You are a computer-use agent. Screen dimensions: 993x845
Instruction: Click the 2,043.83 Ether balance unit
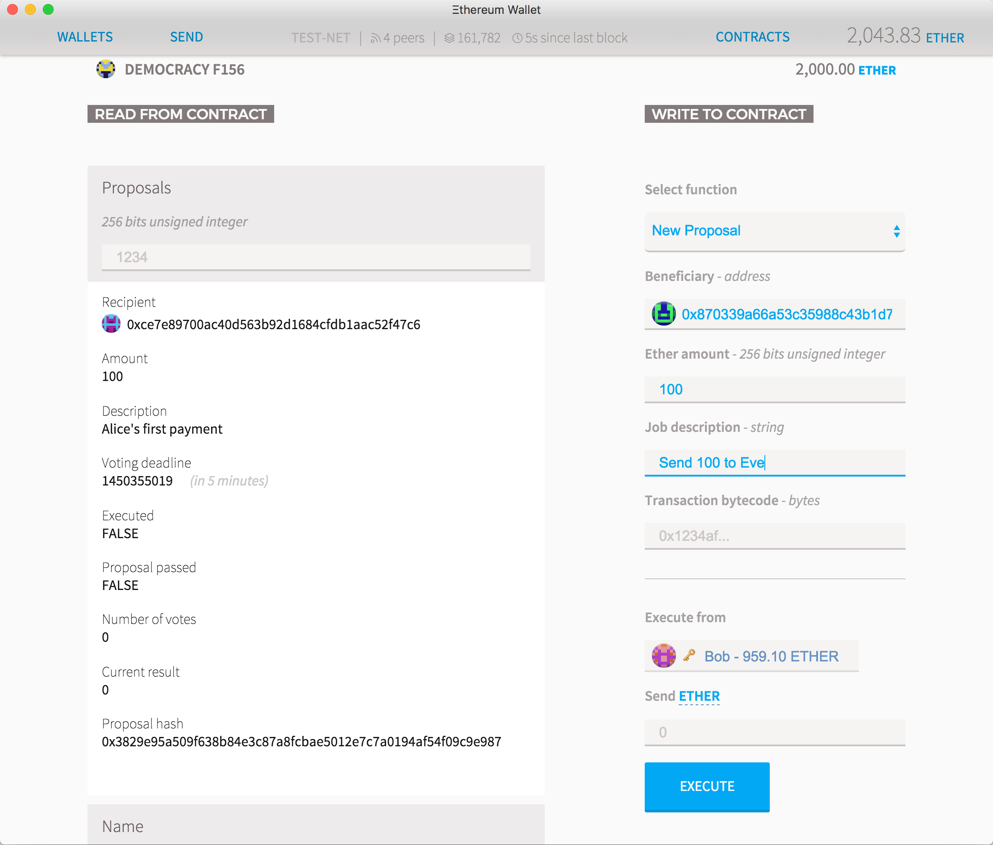pos(945,38)
